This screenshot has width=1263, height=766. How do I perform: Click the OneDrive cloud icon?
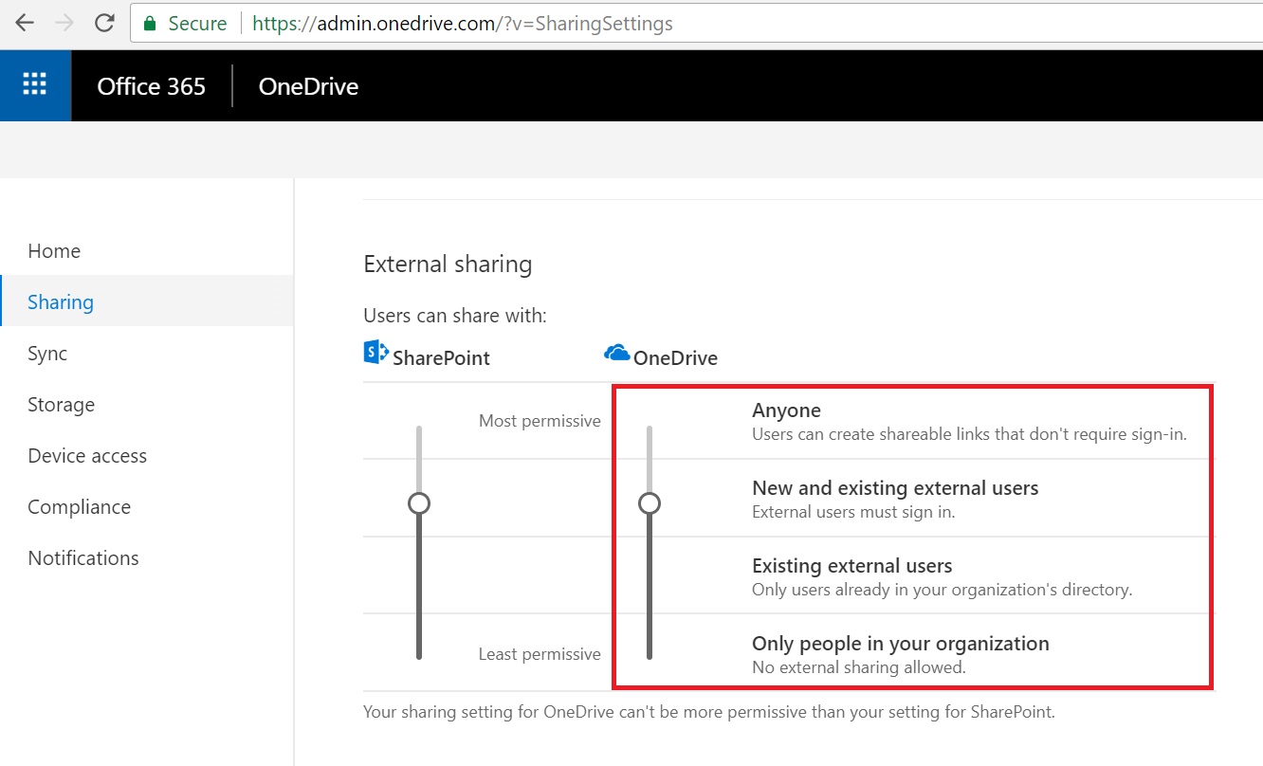click(x=617, y=354)
